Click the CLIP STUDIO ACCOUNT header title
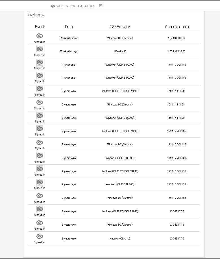The image size is (220, 259). pos(77,6)
